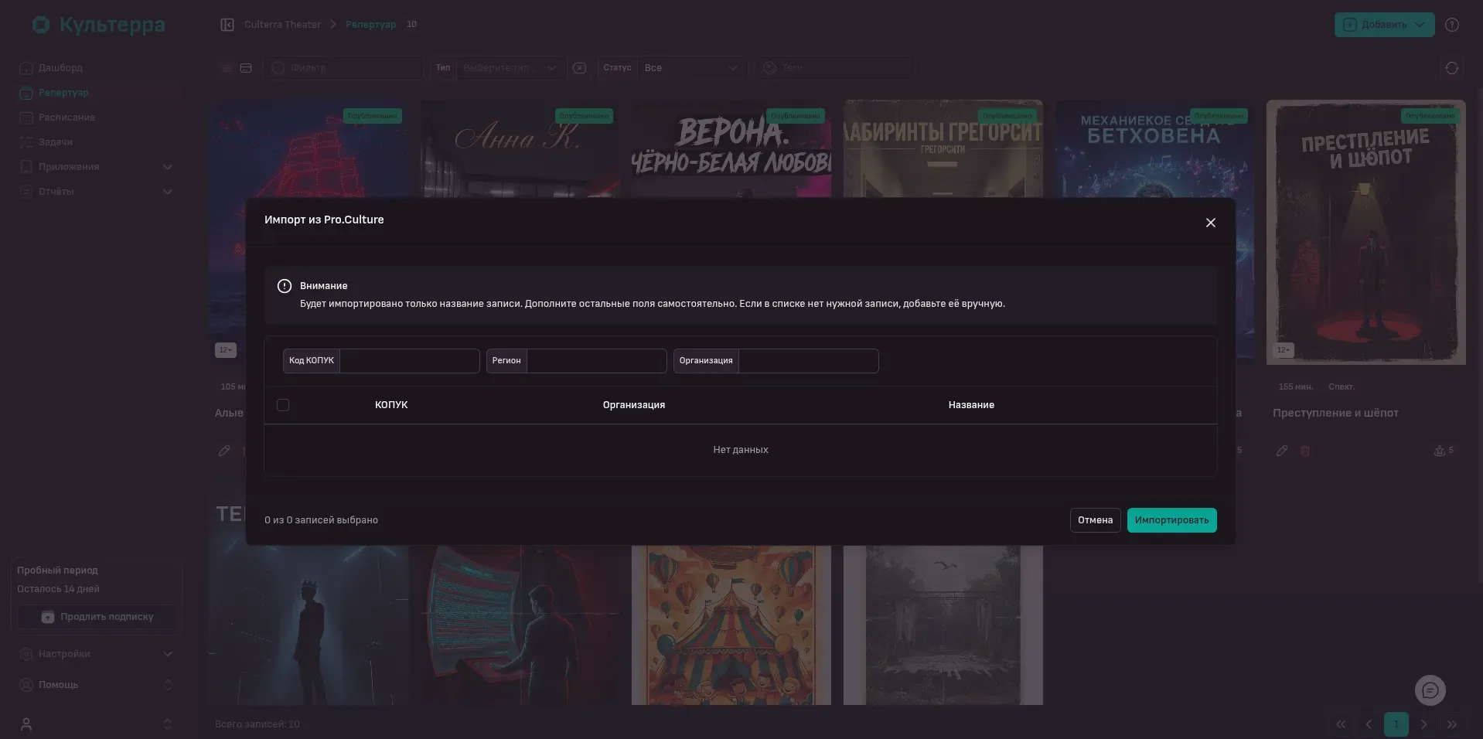
Task: Open the Culterra Theater breadcrumb
Action: (x=282, y=25)
